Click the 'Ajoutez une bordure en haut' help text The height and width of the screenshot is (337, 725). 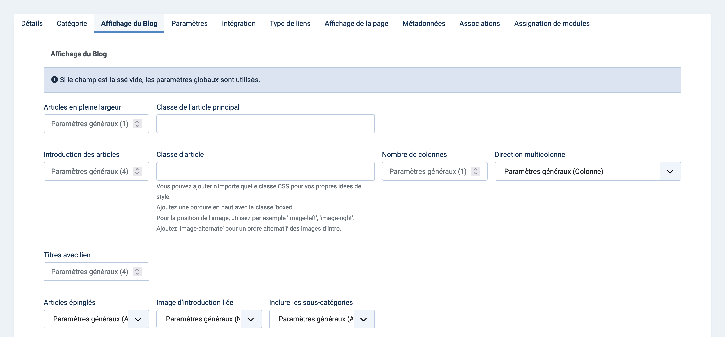pos(226,207)
